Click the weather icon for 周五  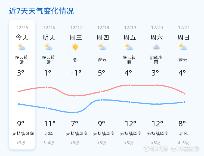(129, 47)
